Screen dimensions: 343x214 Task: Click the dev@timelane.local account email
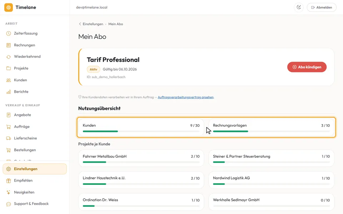point(92,7)
